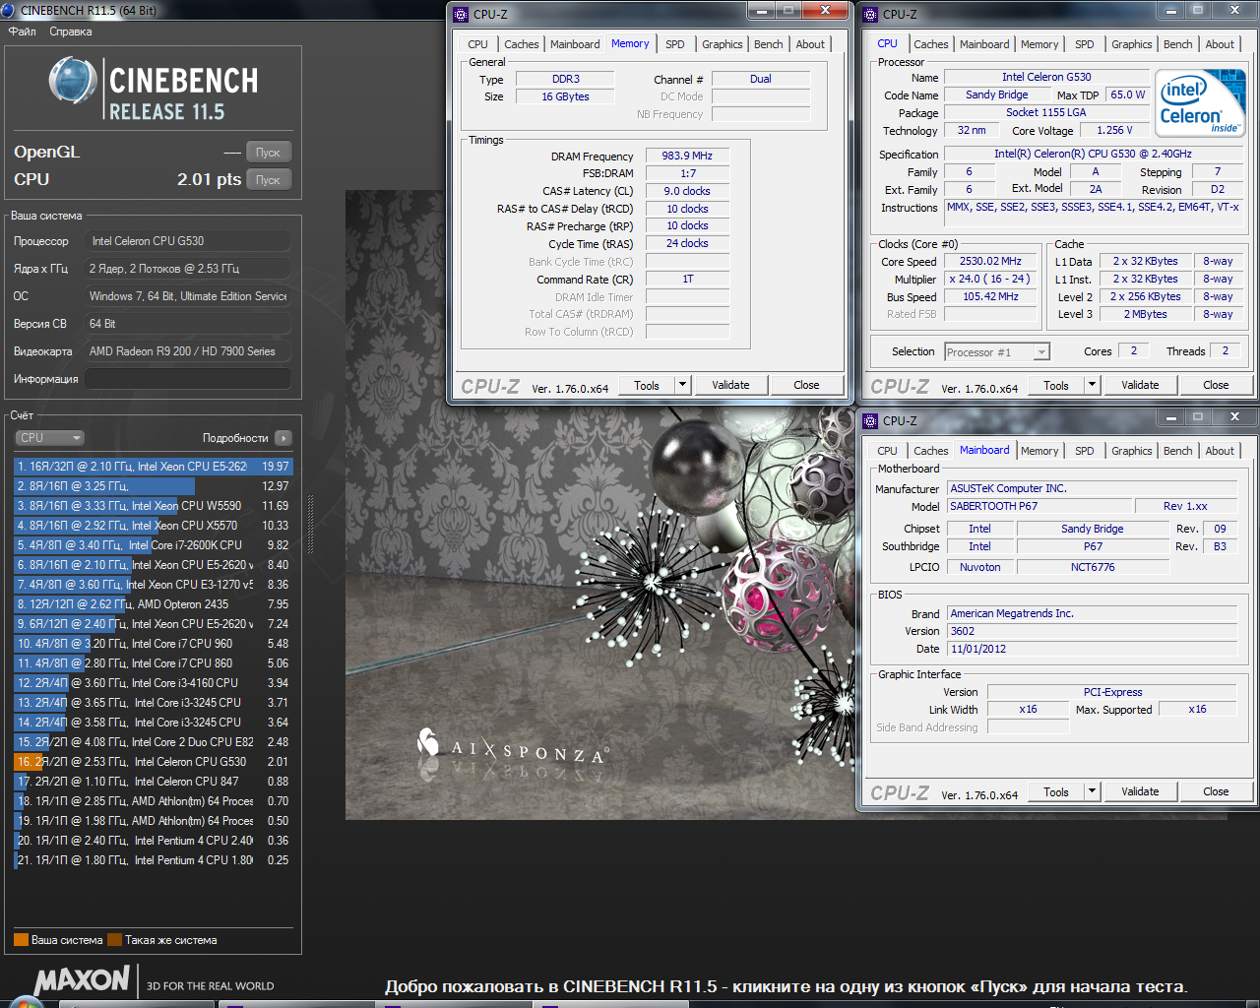Image resolution: width=1260 pixels, height=1008 pixels.
Task: Click the Mainboard CPU-Z window title icon
Action: tap(870, 420)
